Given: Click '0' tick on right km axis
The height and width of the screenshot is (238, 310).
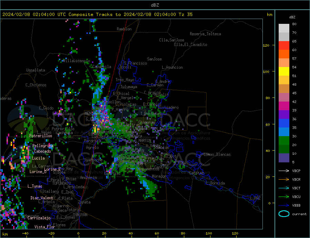Looking at the screenshot, I should click(269, 203).
